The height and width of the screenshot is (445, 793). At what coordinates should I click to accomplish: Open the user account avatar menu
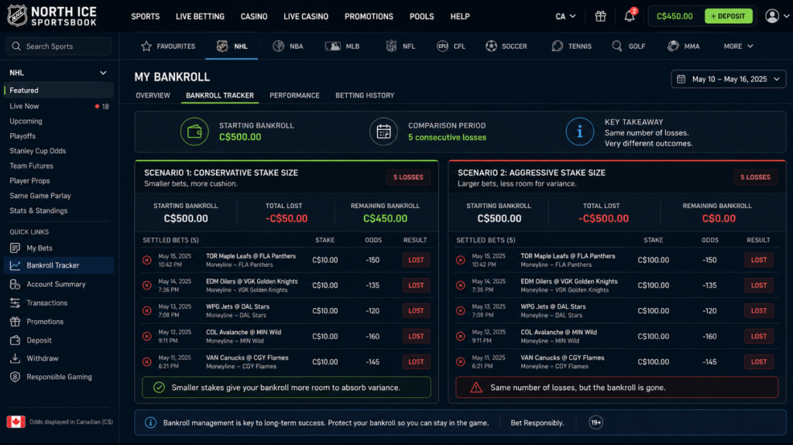pos(772,16)
